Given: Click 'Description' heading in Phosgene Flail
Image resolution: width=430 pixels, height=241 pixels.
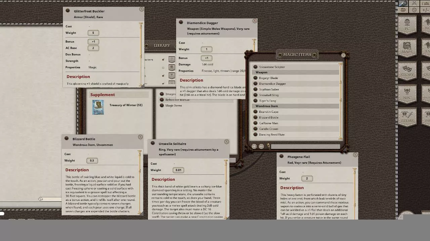Looking at the screenshot, I should [292, 188].
